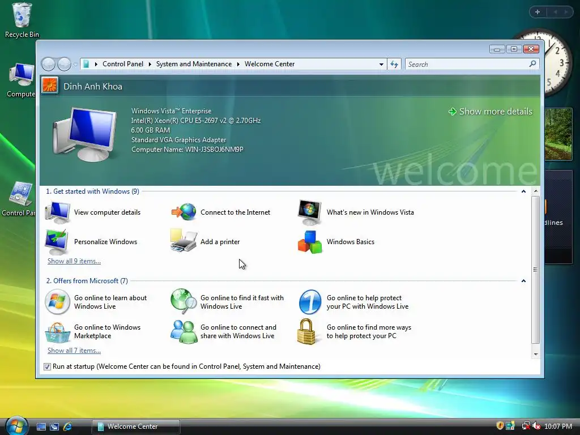580x435 pixels.
Task: Open the address bar history dropdown arrow
Action: (x=381, y=65)
